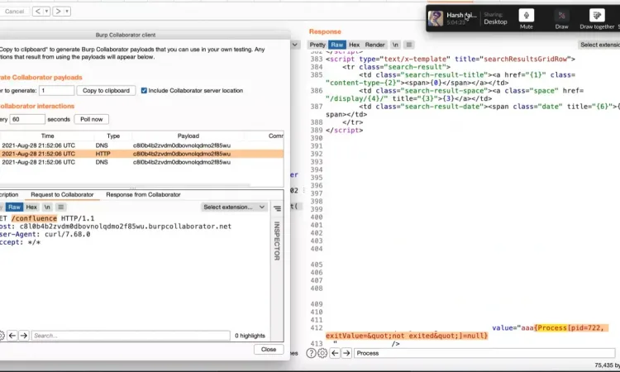Select Hex view in Response panel
Screen dimensions: 620x372
pos(355,45)
